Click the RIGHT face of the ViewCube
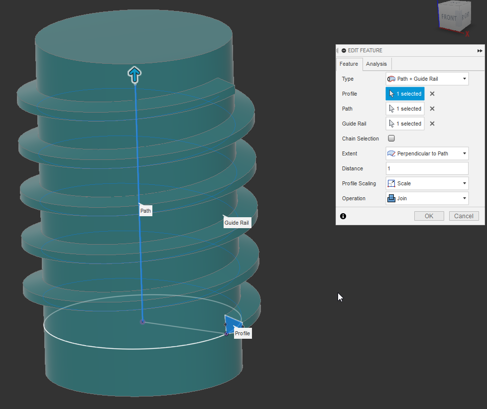Image resolution: width=487 pixels, height=409 pixels. point(465,16)
